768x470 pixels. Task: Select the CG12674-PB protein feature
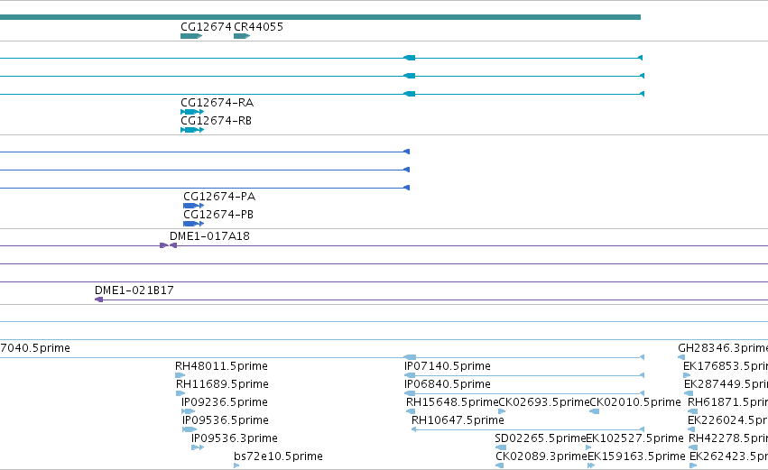tap(193, 224)
